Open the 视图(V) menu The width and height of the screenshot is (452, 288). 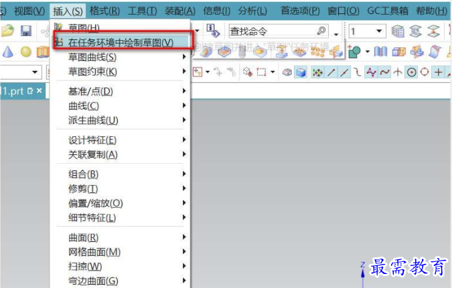pyautogui.click(x=29, y=11)
